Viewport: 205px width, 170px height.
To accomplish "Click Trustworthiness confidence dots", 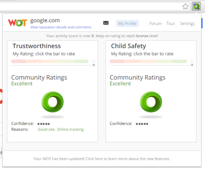I will point(43,124).
